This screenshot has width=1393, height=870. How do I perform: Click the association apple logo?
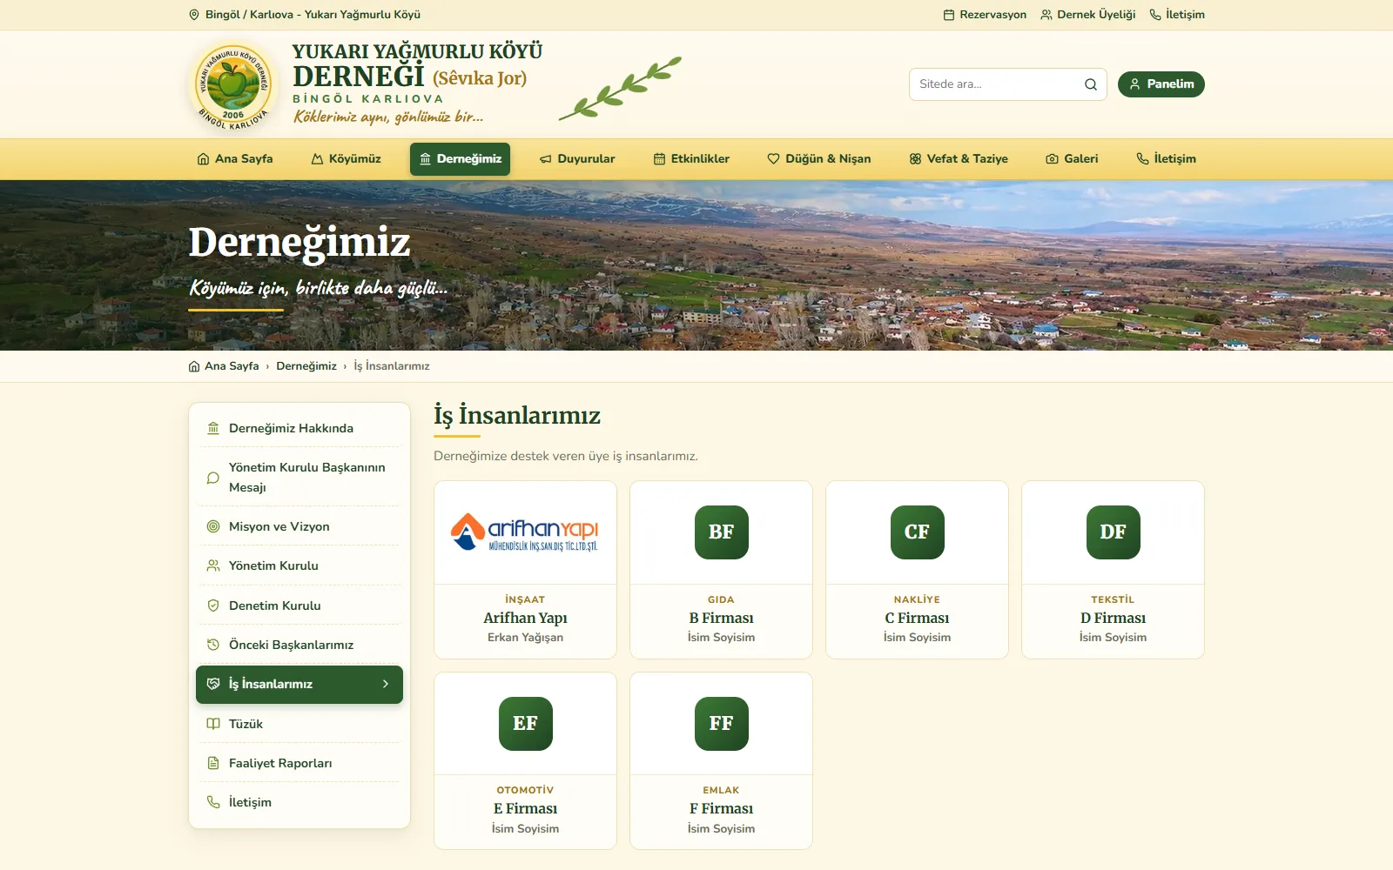coord(232,87)
